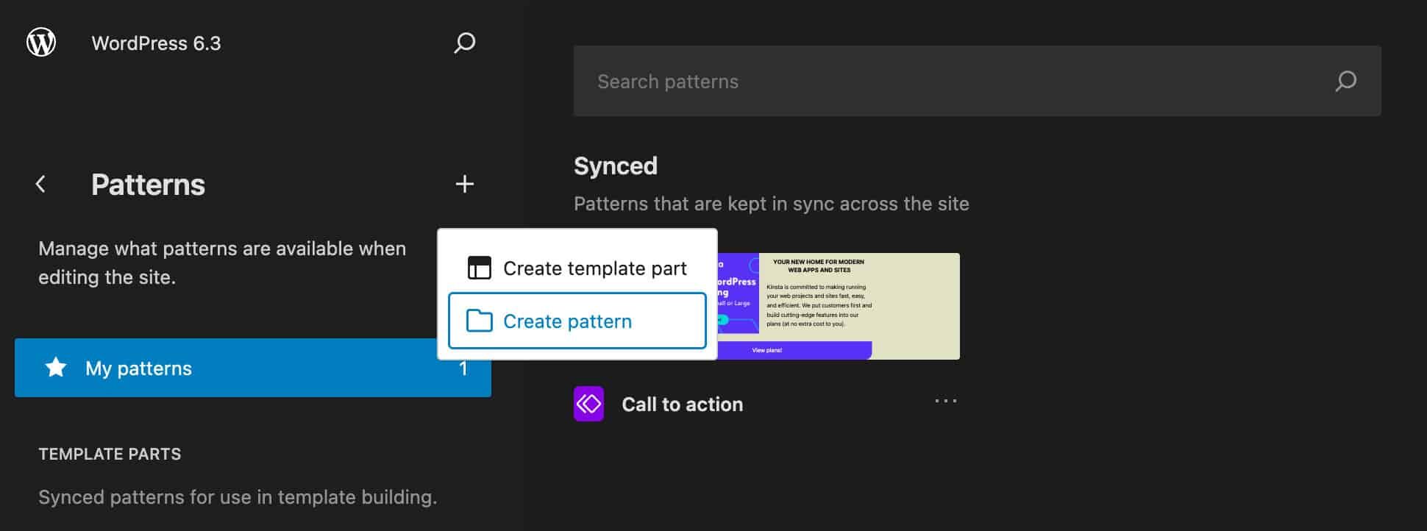
Task: Click the star icon in My patterns
Action: coord(56,368)
